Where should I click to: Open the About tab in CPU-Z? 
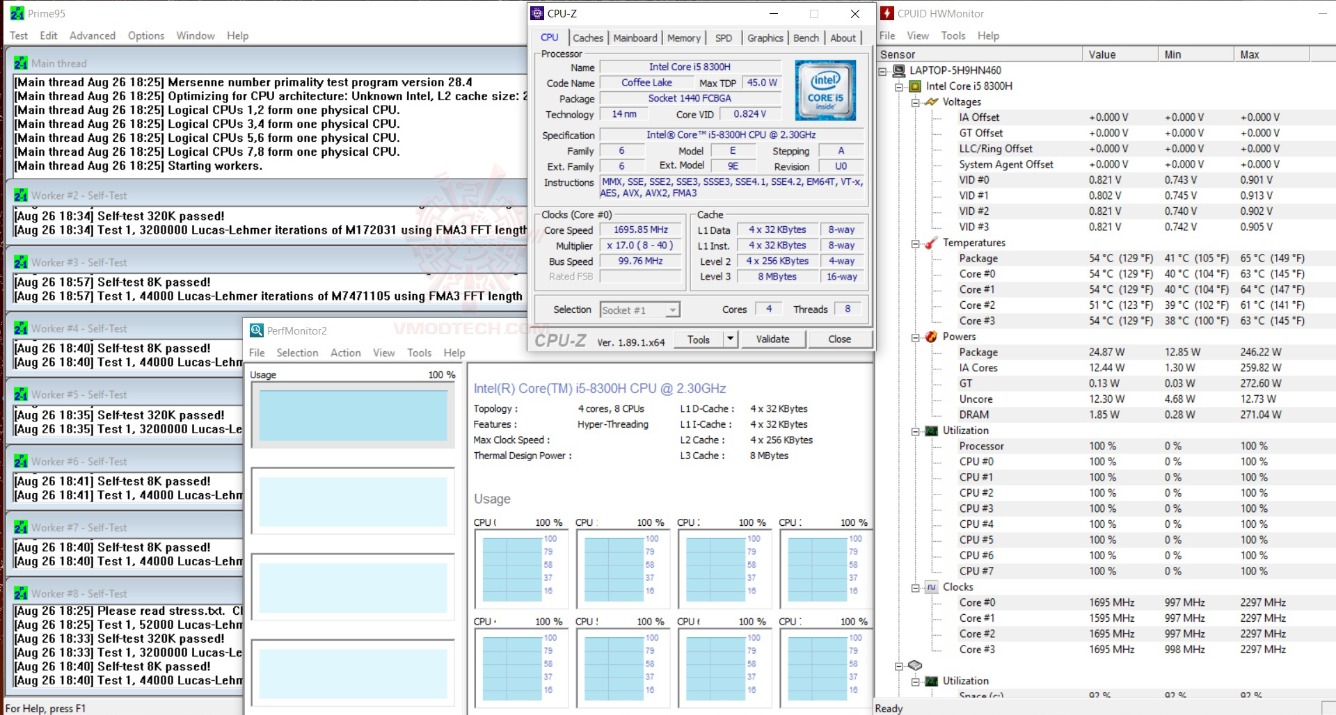843,38
